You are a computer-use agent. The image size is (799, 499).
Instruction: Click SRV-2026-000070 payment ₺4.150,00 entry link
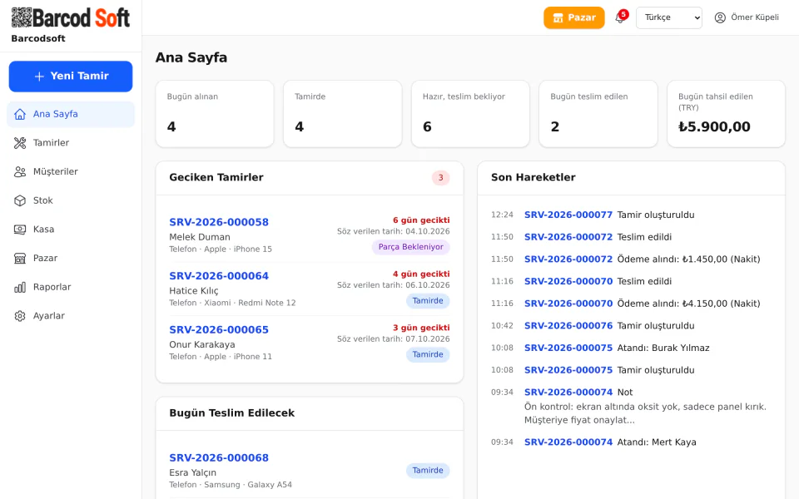[x=568, y=304]
